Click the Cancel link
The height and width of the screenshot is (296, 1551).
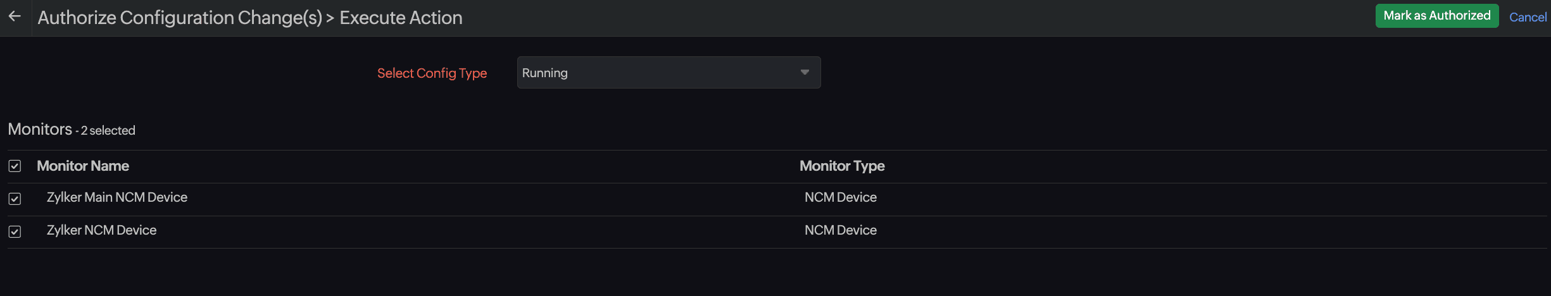tap(1528, 17)
